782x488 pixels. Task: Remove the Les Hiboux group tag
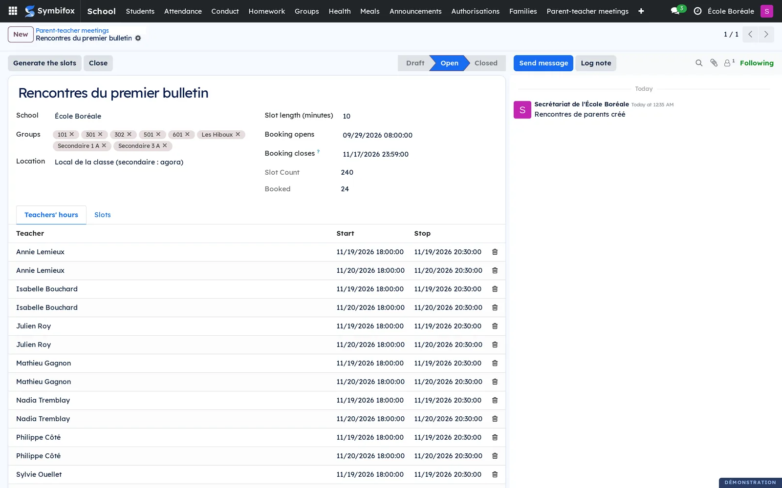(238, 134)
